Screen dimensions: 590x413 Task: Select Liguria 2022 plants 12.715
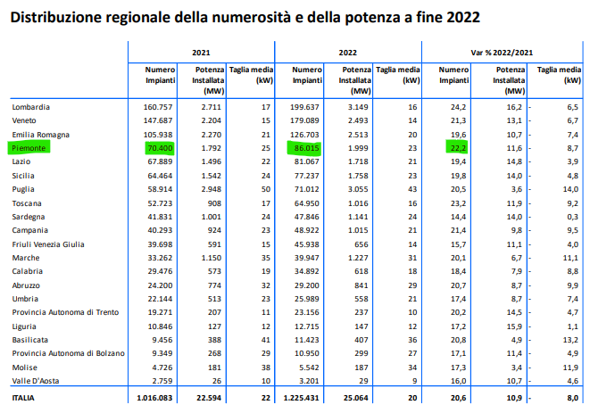[307, 326]
